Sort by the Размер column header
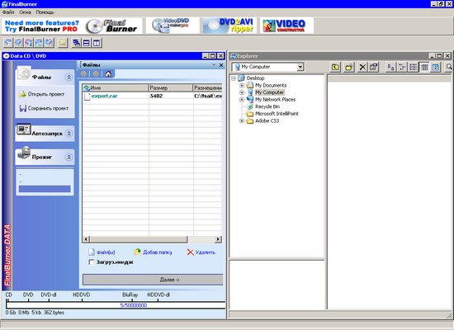This screenshot has width=454, height=330. [x=171, y=87]
